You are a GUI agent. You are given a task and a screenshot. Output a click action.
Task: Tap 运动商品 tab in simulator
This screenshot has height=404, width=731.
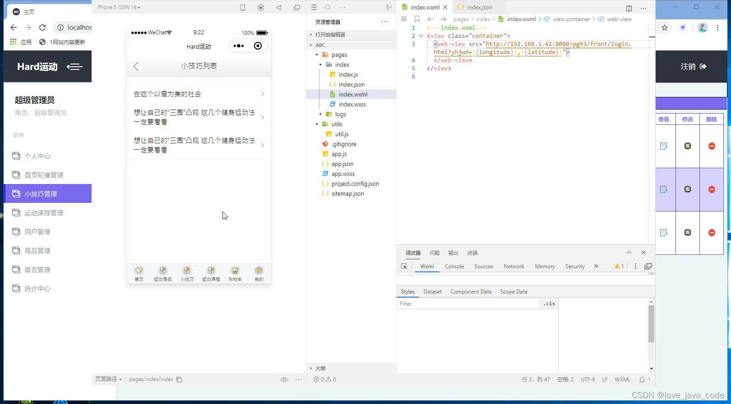pos(163,274)
